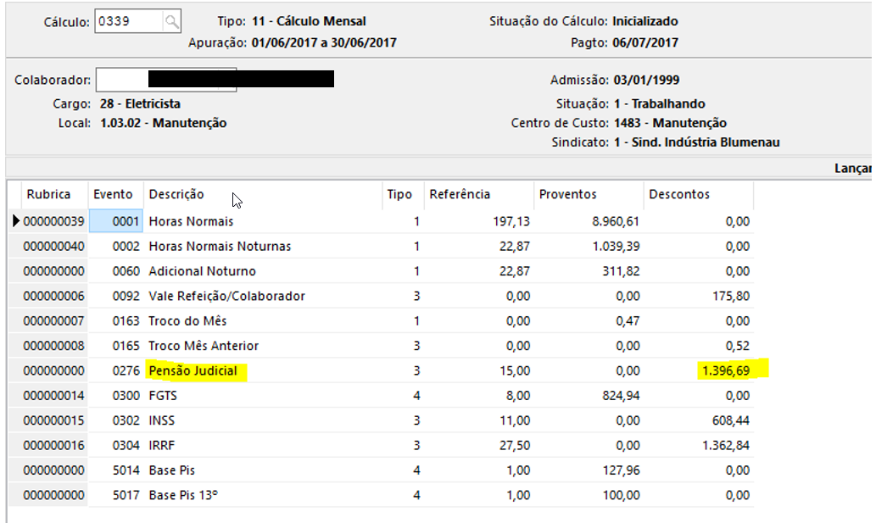Screen dimensions: 876x523
Task: Click the Cálculo field containing 0339
Action: pos(127,22)
